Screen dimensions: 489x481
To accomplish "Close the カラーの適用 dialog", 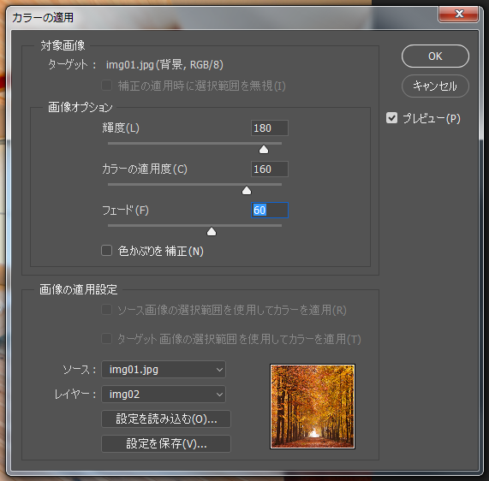I will (x=458, y=14).
